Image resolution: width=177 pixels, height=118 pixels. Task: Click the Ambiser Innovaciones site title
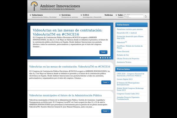click(x=60, y=6)
